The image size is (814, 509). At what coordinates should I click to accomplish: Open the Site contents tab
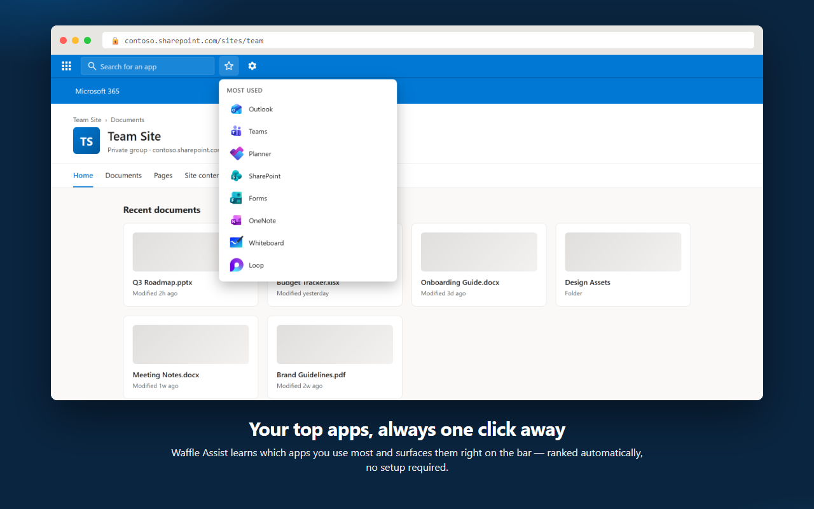click(x=202, y=176)
